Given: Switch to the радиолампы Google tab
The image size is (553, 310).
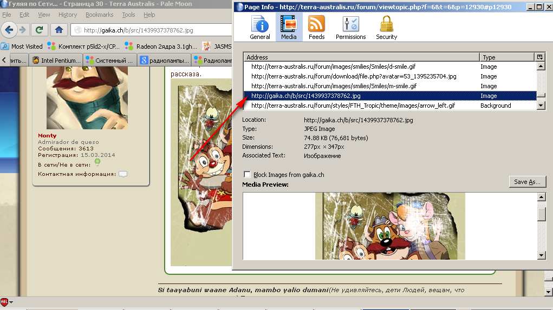Looking at the screenshot, I should coord(164,60).
